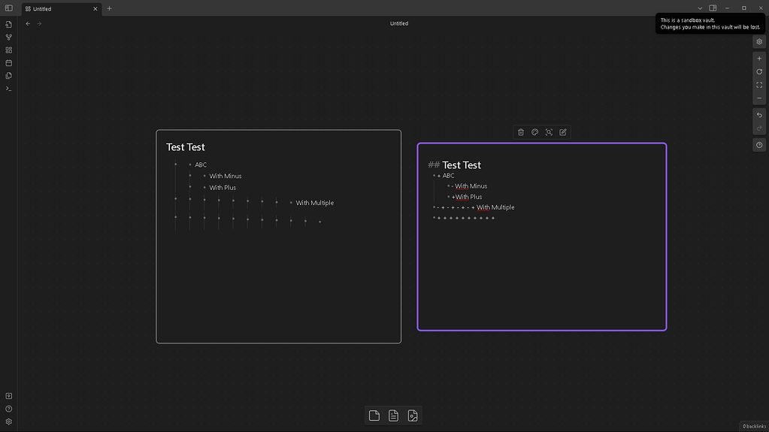Zoom to the selected card
This screenshot has width=769, height=432.
coord(549,132)
